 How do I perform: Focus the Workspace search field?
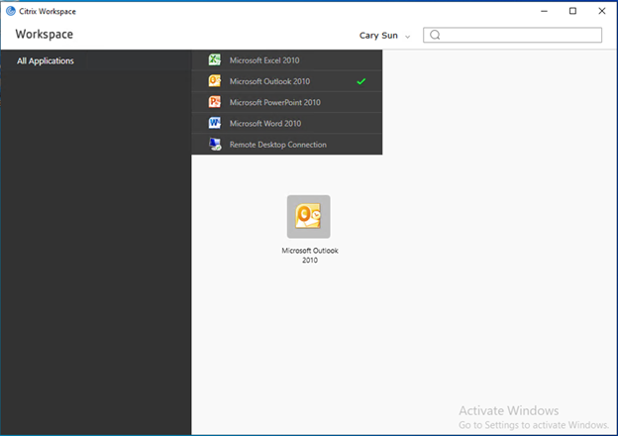(512, 35)
